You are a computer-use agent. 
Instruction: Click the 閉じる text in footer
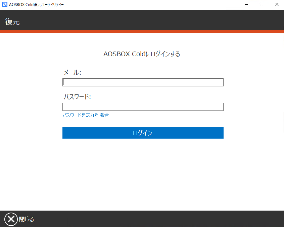(26, 220)
